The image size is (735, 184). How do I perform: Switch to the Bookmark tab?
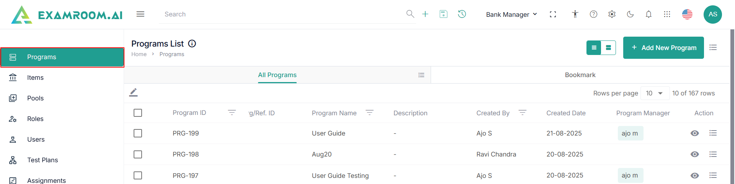coord(580,75)
